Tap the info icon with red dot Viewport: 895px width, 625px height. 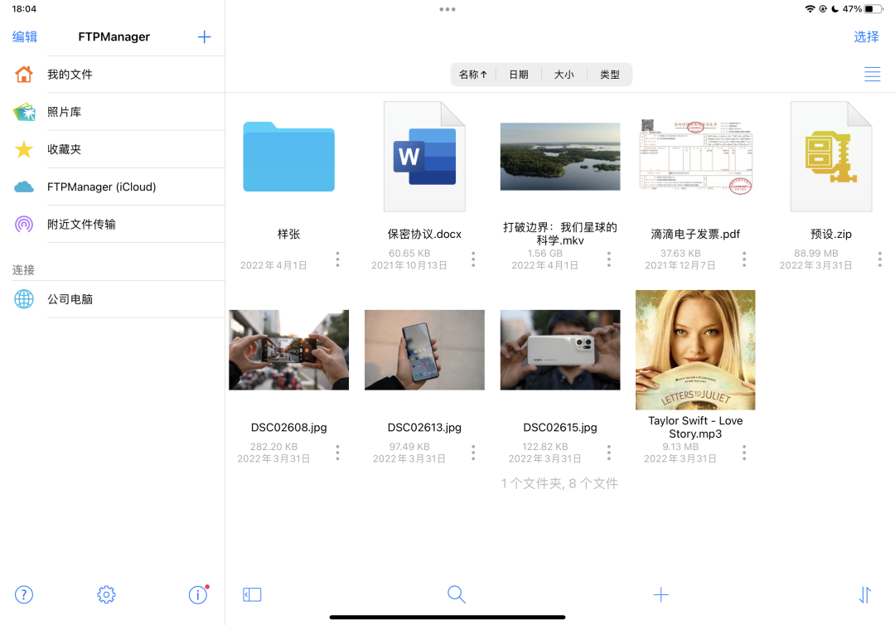tap(197, 594)
